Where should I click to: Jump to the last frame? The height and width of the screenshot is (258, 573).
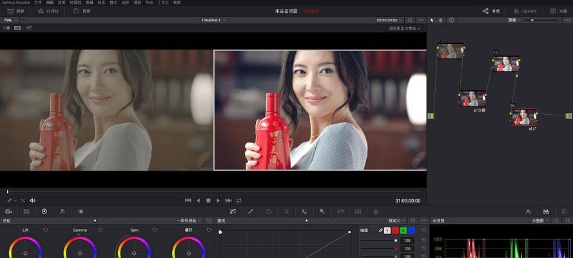point(228,200)
